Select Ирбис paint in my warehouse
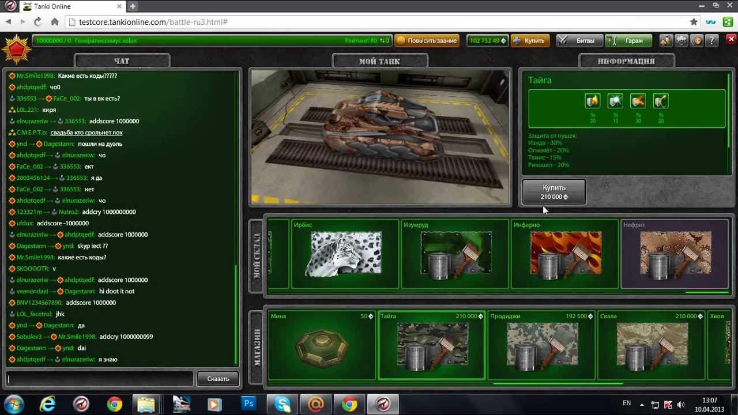 pos(345,254)
